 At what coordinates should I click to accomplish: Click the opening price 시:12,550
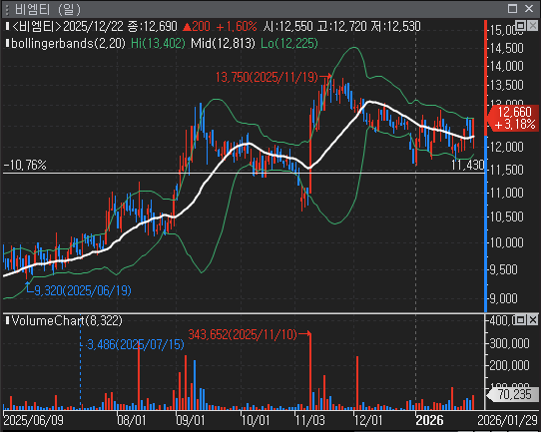pos(287,26)
